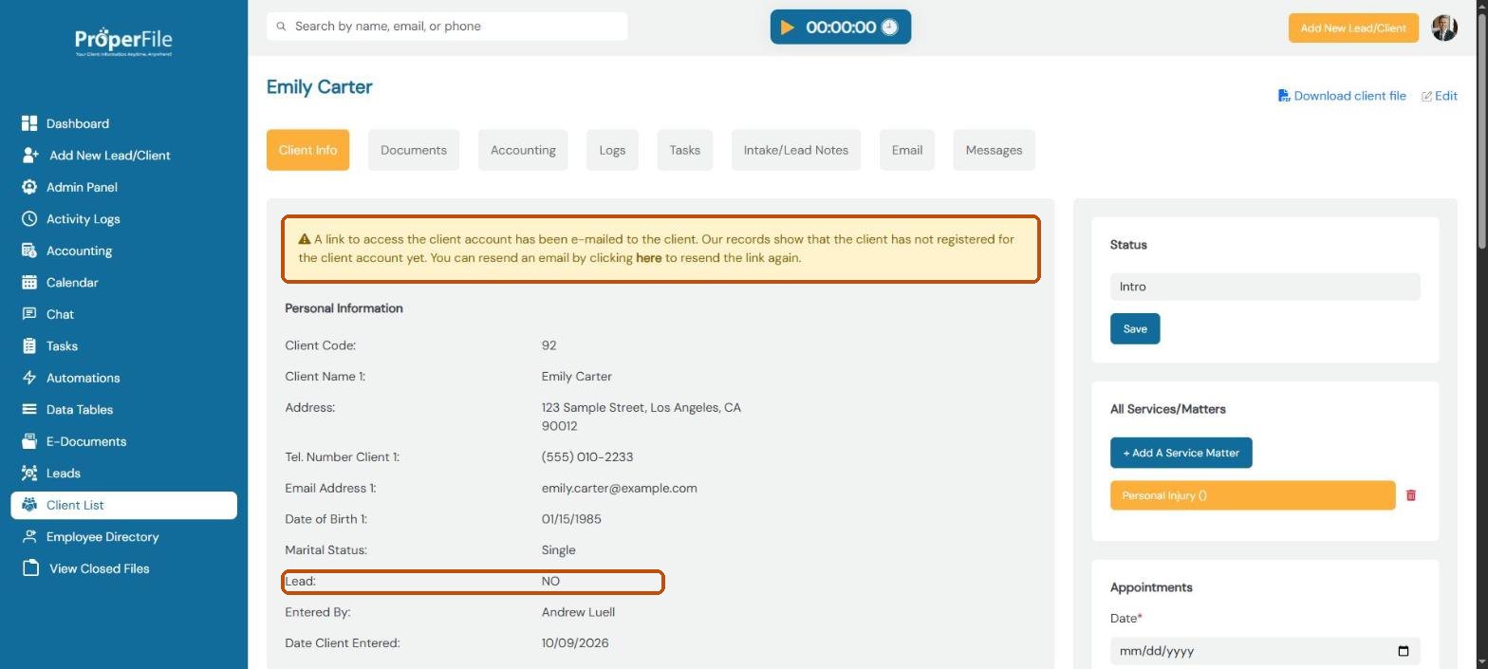Image resolution: width=1488 pixels, height=669 pixels.
Task: Click the magnifier icon in search bar
Action: point(281,27)
